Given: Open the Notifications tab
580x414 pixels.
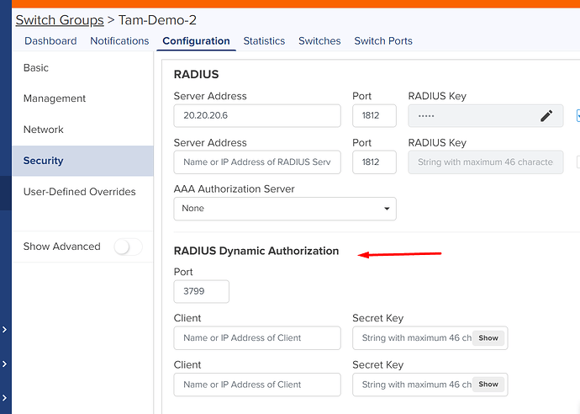Looking at the screenshot, I should [119, 40].
